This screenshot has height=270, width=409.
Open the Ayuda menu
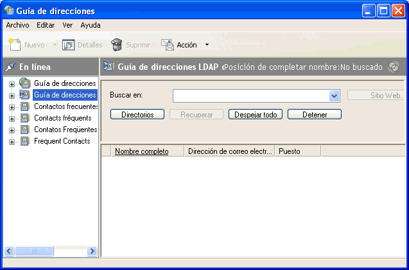point(91,25)
